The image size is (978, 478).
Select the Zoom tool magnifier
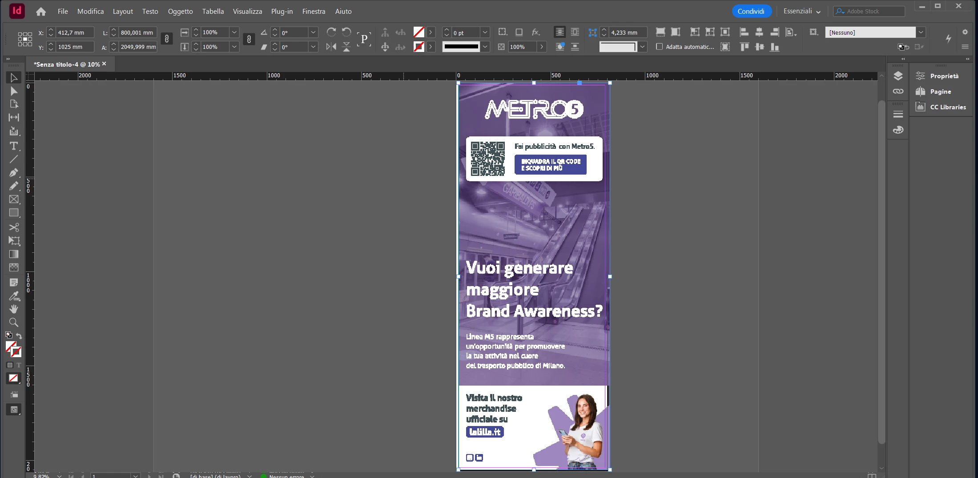pyautogui.click(x=14, y=323)
